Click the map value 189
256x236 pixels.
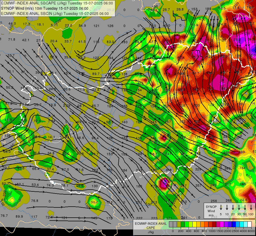click(x=208, y=9)
